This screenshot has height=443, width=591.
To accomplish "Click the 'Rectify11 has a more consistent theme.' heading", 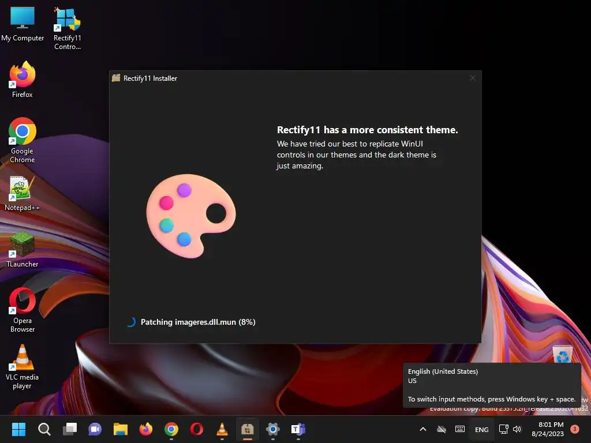I will [x=368, y=130].
